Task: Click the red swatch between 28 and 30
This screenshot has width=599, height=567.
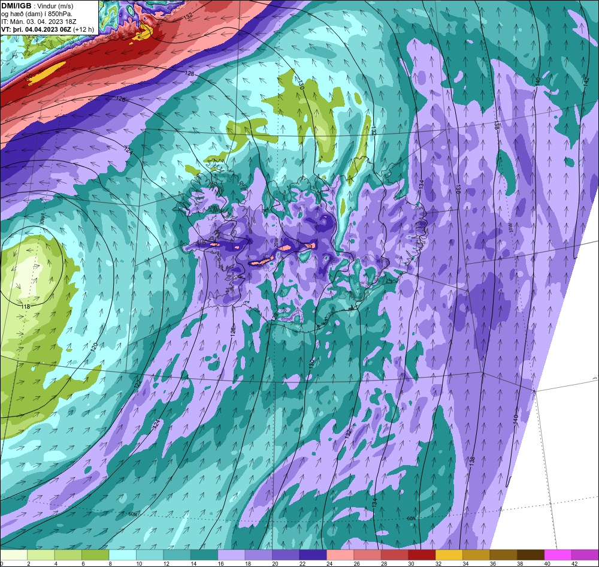Action: click(x=395, y=555)
